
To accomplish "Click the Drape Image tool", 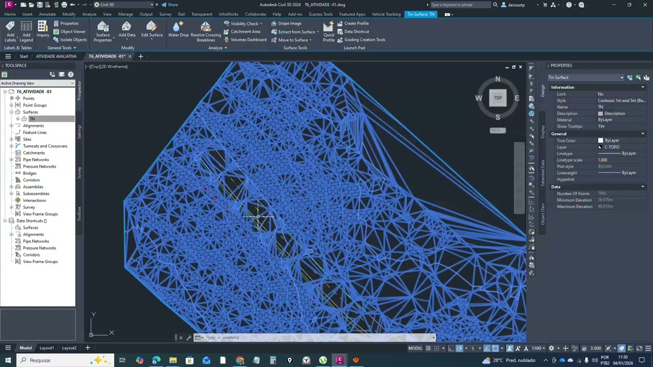I will [286, 23].
